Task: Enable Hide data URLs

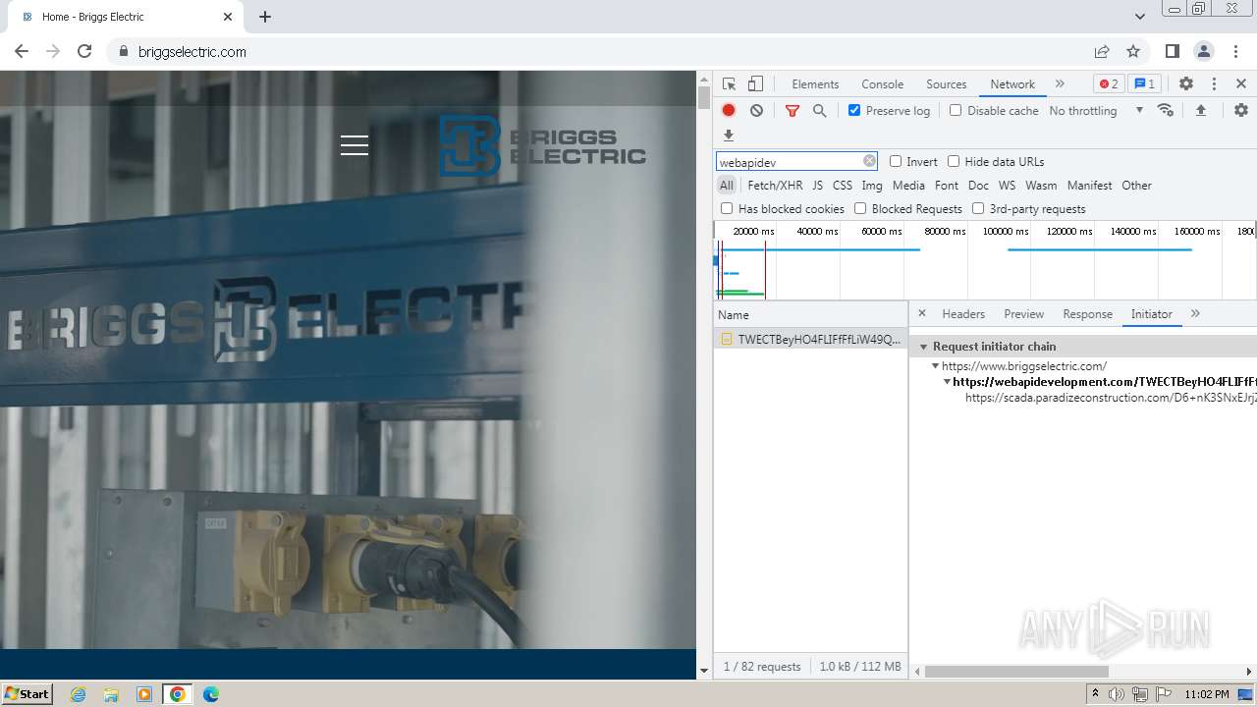Action: click(954, 161)
